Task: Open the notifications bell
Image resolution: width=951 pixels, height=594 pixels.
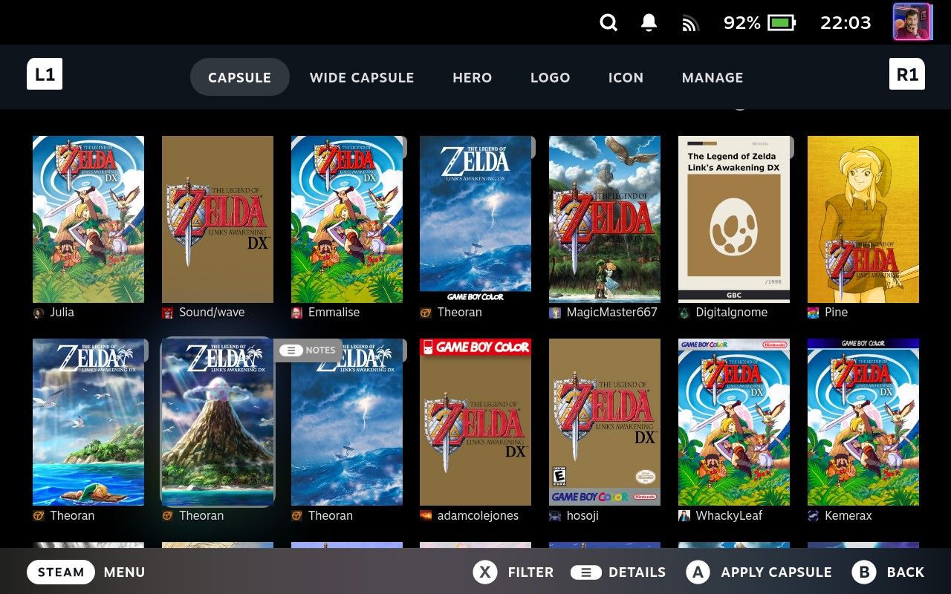Action: click(649, 23)
